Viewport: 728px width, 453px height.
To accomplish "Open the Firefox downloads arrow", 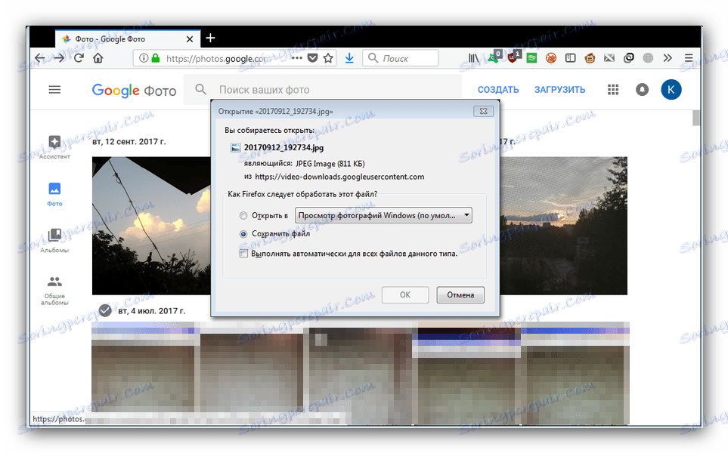I will (x=349, y=58).
